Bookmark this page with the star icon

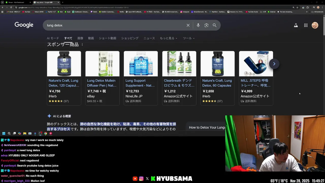coord(297,7)
